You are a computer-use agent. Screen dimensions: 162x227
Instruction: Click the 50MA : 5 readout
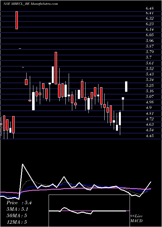pos(17,216)
